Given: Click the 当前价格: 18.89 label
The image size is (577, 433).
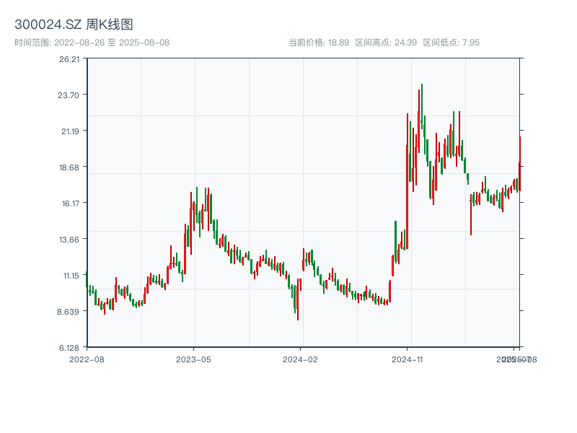Looking at the screenshot, I should [x=319, y=43].
